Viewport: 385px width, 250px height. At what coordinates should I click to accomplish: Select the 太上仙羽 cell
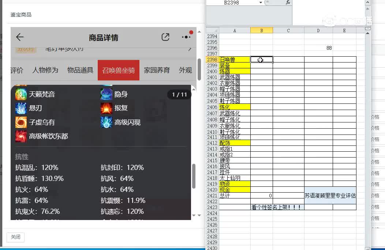pos(235,178)
